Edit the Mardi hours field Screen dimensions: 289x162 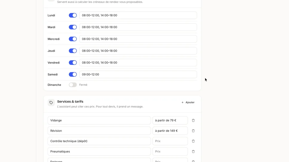138,27
